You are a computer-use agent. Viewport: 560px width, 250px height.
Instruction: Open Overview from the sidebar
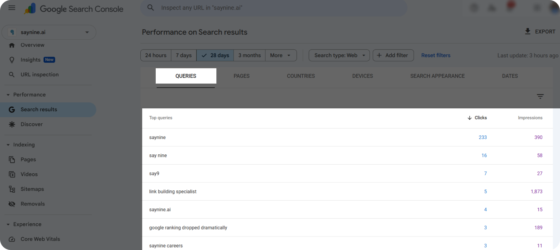tap(32, 45)
